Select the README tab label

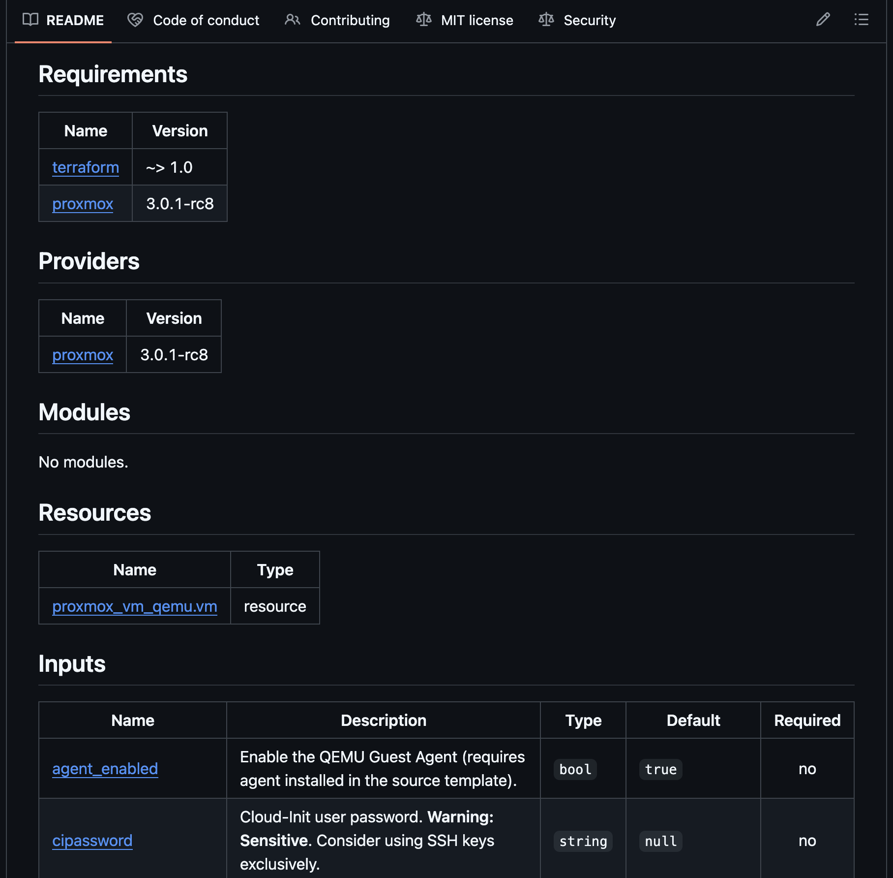(x=75, y=20)
